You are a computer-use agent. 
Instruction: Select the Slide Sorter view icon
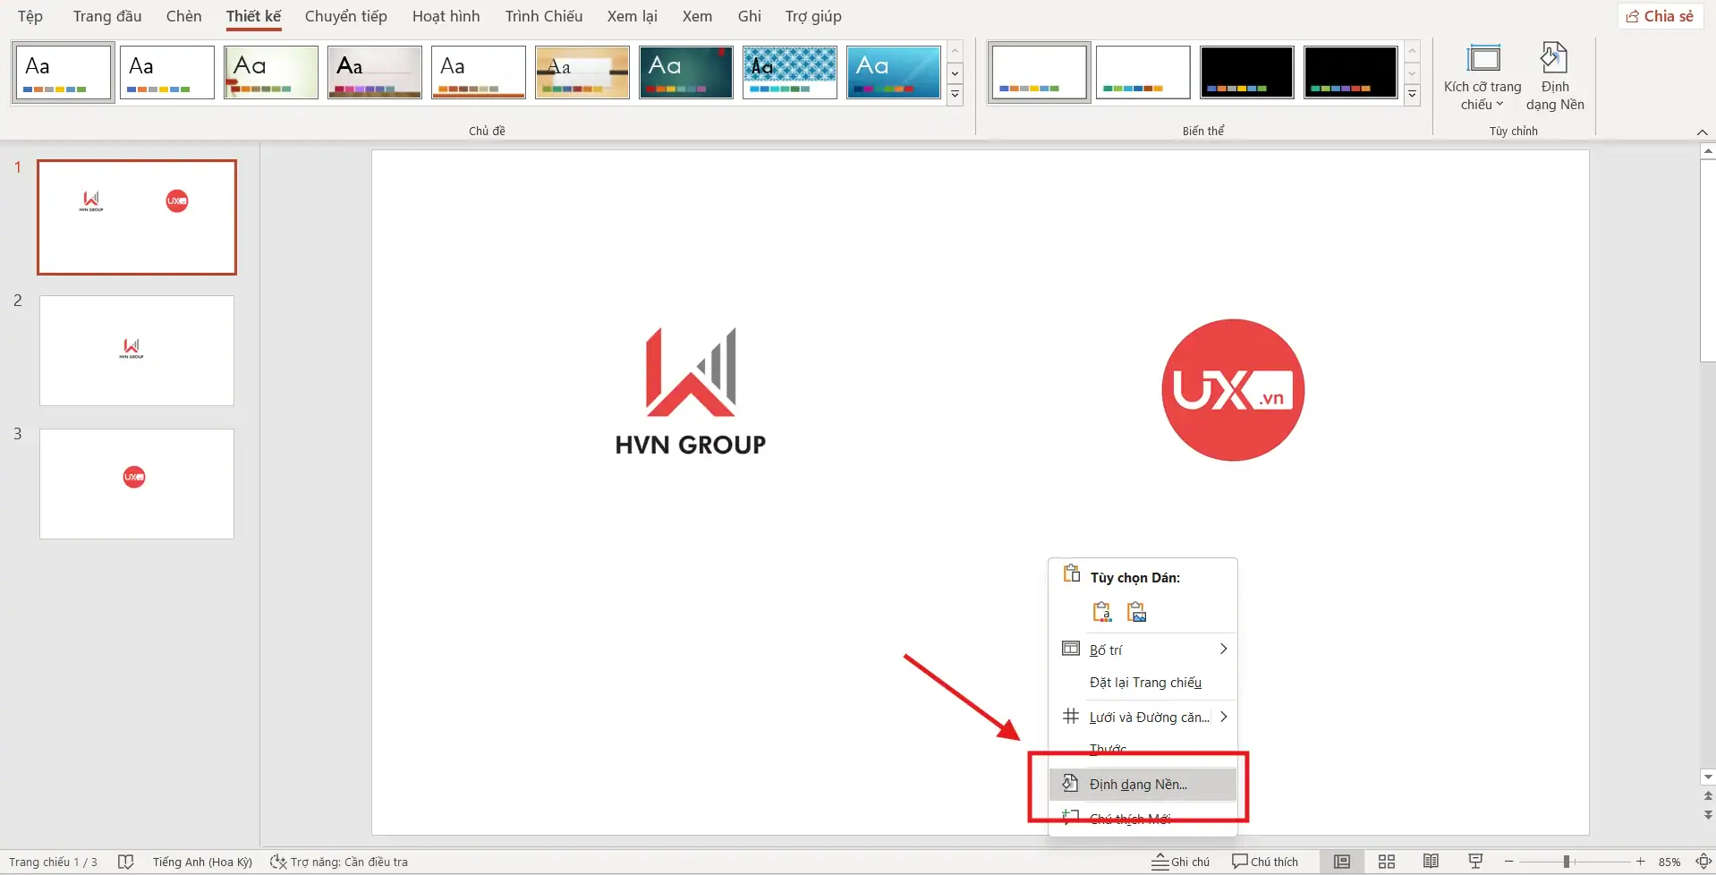1386,861
